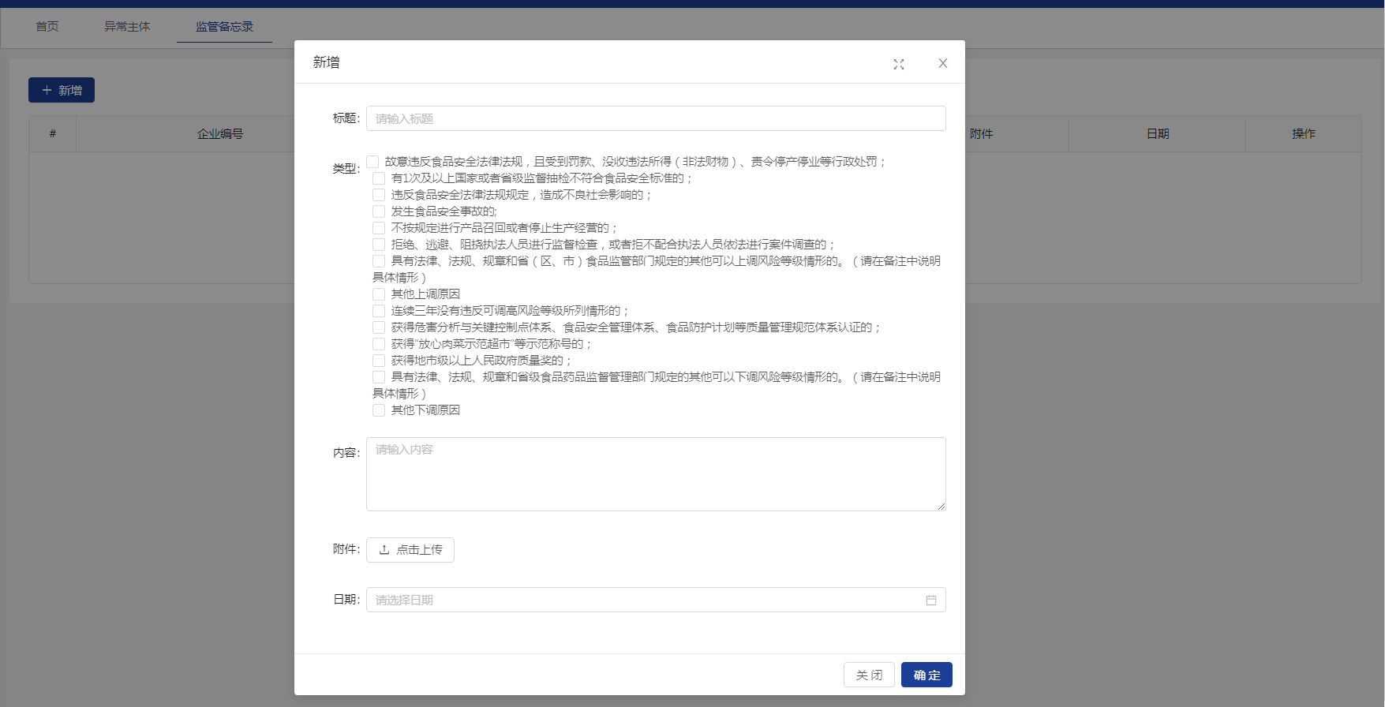Switch to the 首页 tab
The height and width of the screenshot is (707, 1385).
click(x=47, y=27)
